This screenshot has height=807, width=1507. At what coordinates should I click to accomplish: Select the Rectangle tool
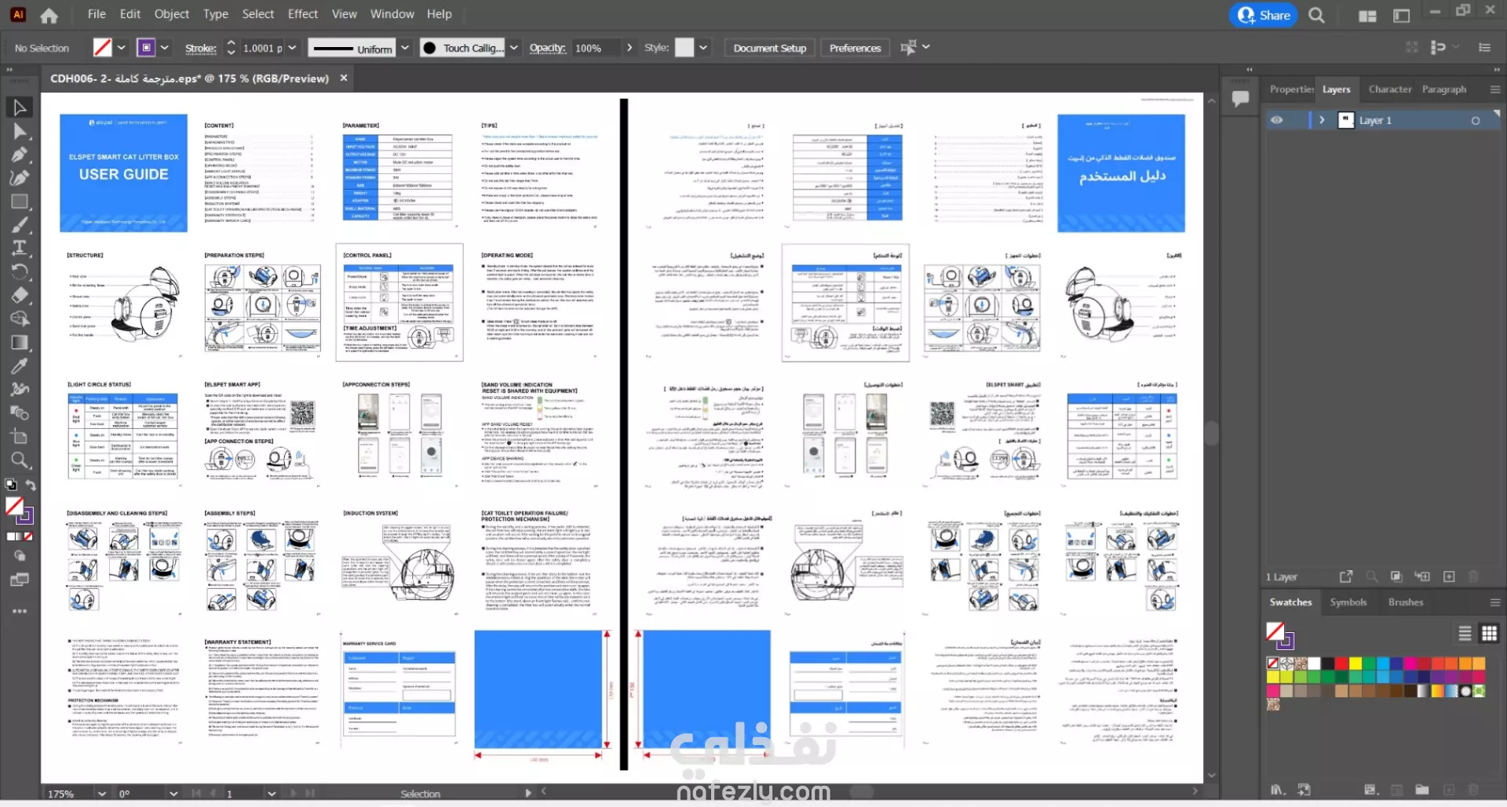20,202
